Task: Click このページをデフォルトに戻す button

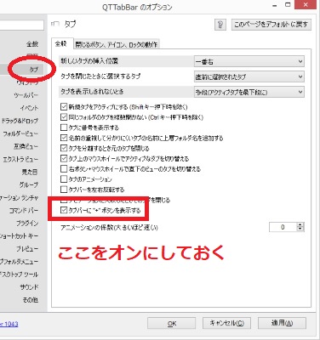Action: (271, 25)
